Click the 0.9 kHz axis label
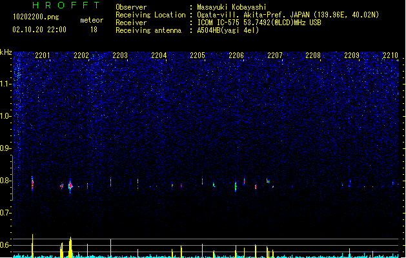The height and width of the screenshot is (258, 406). click(x=6, y=148)
